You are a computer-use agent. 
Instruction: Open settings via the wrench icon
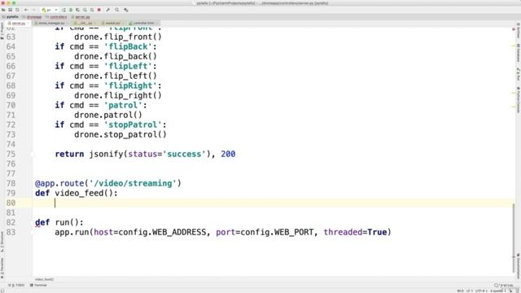click(108, 10)
